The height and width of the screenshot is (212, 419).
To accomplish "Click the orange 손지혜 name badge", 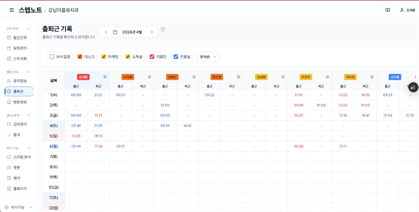I will click(x=128, y=77).
